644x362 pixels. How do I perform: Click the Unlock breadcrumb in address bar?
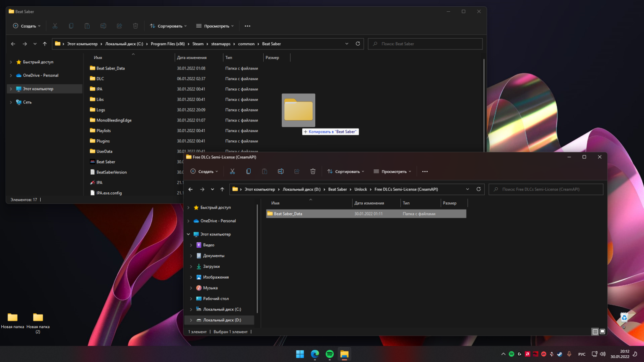(360, 189)
